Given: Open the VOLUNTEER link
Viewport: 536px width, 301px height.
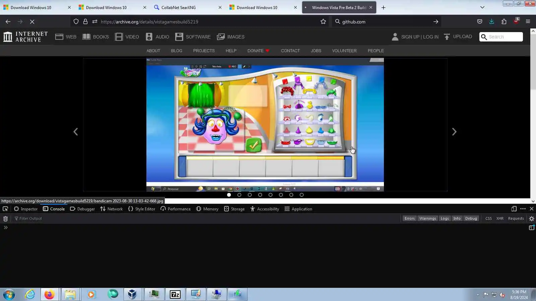Looking at the screenshot, I should click(344, 51).
